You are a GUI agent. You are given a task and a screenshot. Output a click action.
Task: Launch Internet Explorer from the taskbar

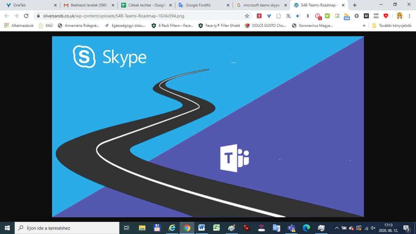172,228
